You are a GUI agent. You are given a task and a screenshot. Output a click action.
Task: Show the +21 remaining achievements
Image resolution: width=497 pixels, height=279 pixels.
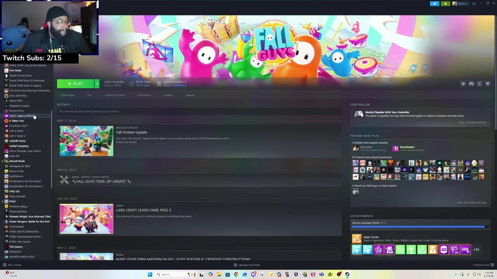pyautogui.click(x=476, y=250)
